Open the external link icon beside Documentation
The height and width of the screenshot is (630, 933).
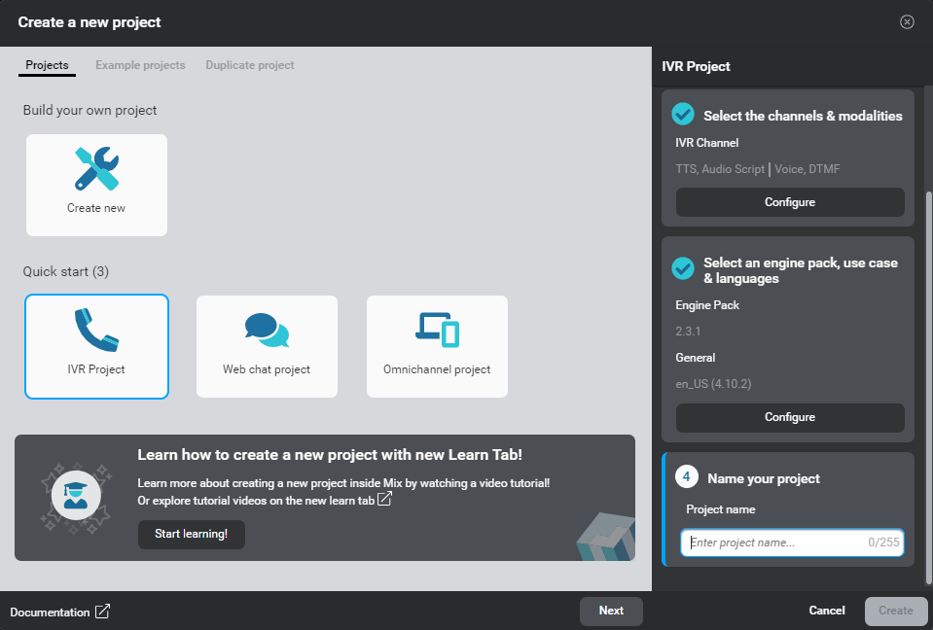click(x=105, y=612)
